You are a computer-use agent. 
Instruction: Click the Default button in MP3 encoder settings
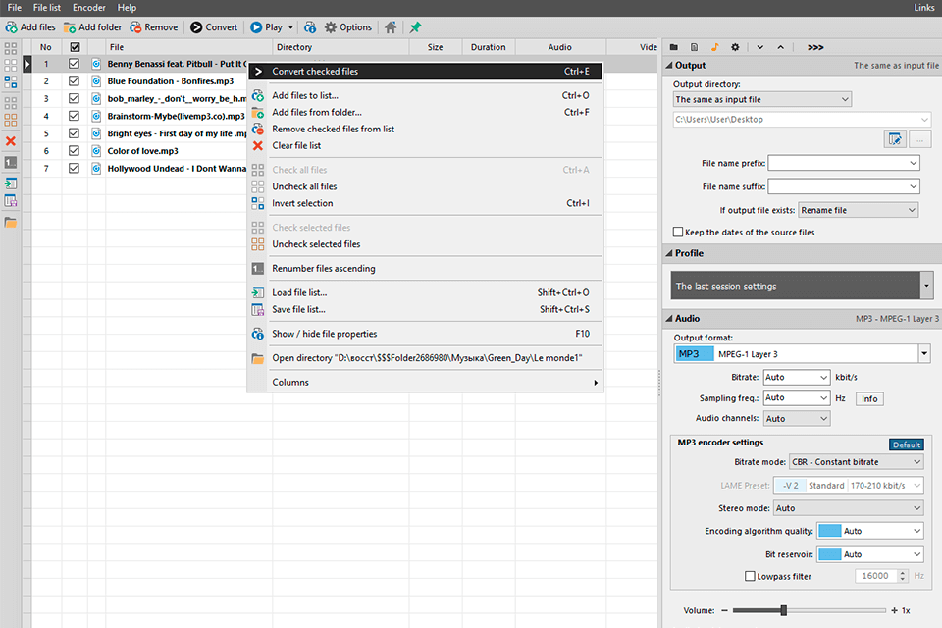[906, 445]
